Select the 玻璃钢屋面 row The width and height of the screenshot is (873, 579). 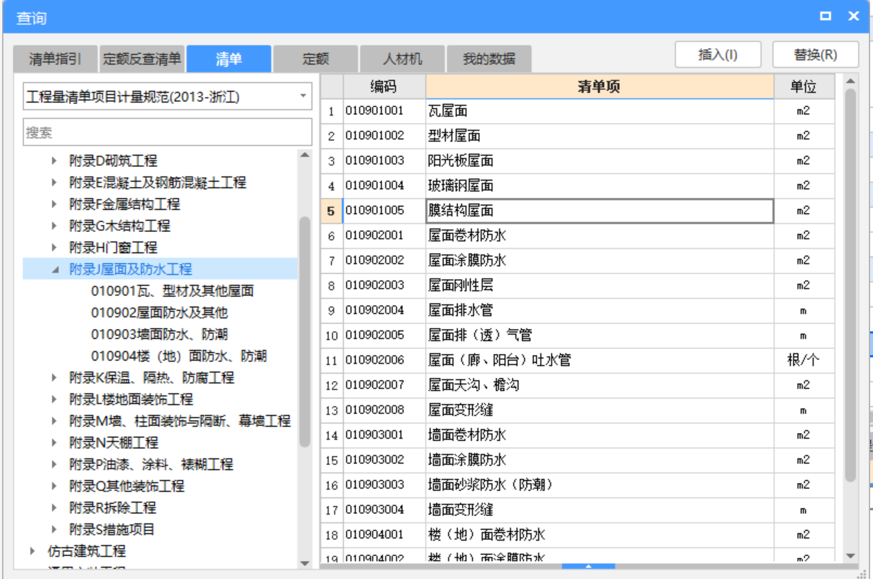point(577,186)
